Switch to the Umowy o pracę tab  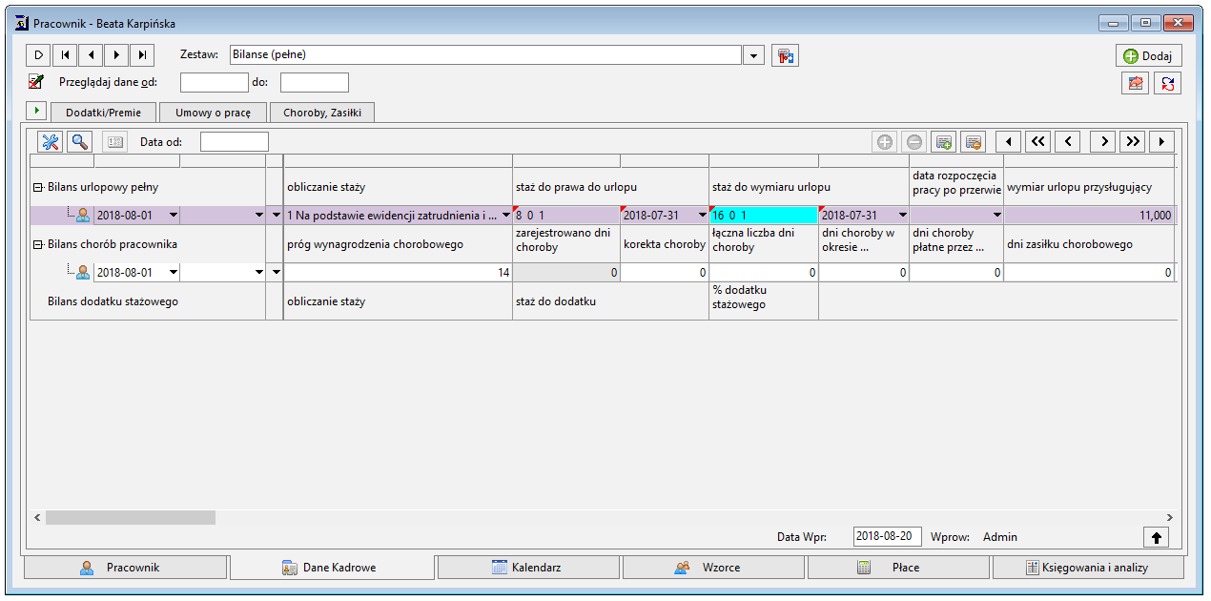pyautogui.click(x=213, y=113)
